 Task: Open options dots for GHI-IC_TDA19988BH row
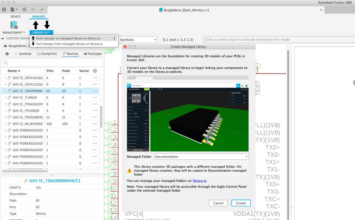95,91
